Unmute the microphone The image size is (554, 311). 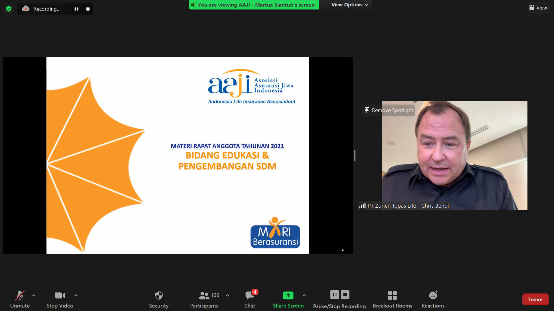tap(20, 299)
